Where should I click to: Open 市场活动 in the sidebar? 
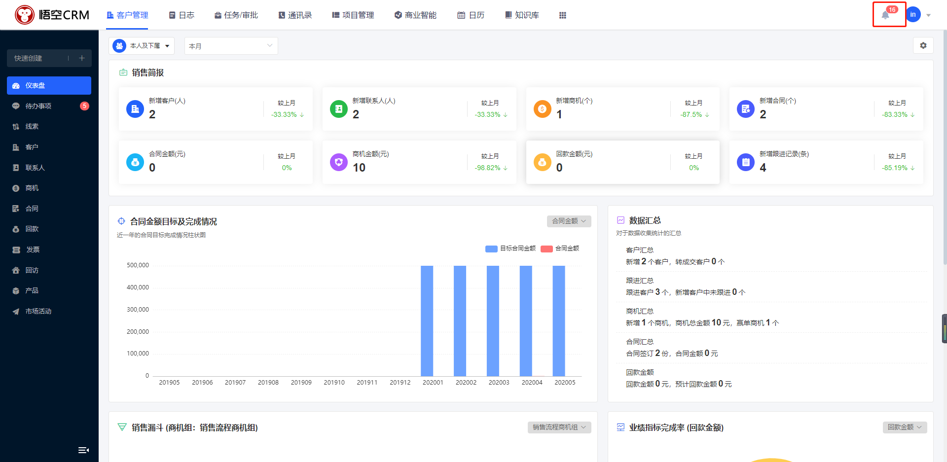click(49, 311)
